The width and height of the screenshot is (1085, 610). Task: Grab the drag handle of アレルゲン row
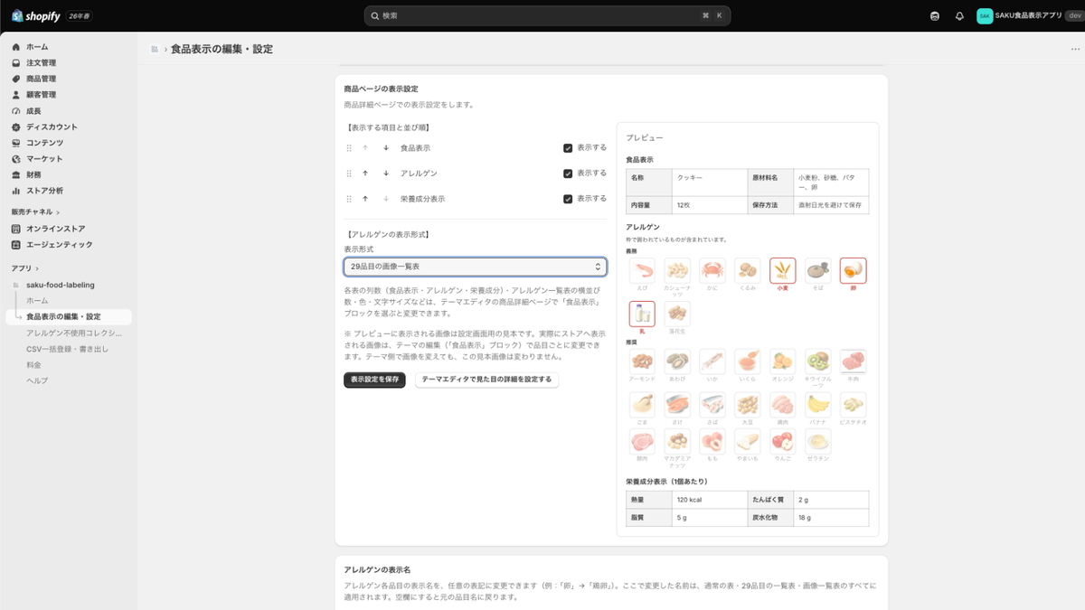[349, 173]
